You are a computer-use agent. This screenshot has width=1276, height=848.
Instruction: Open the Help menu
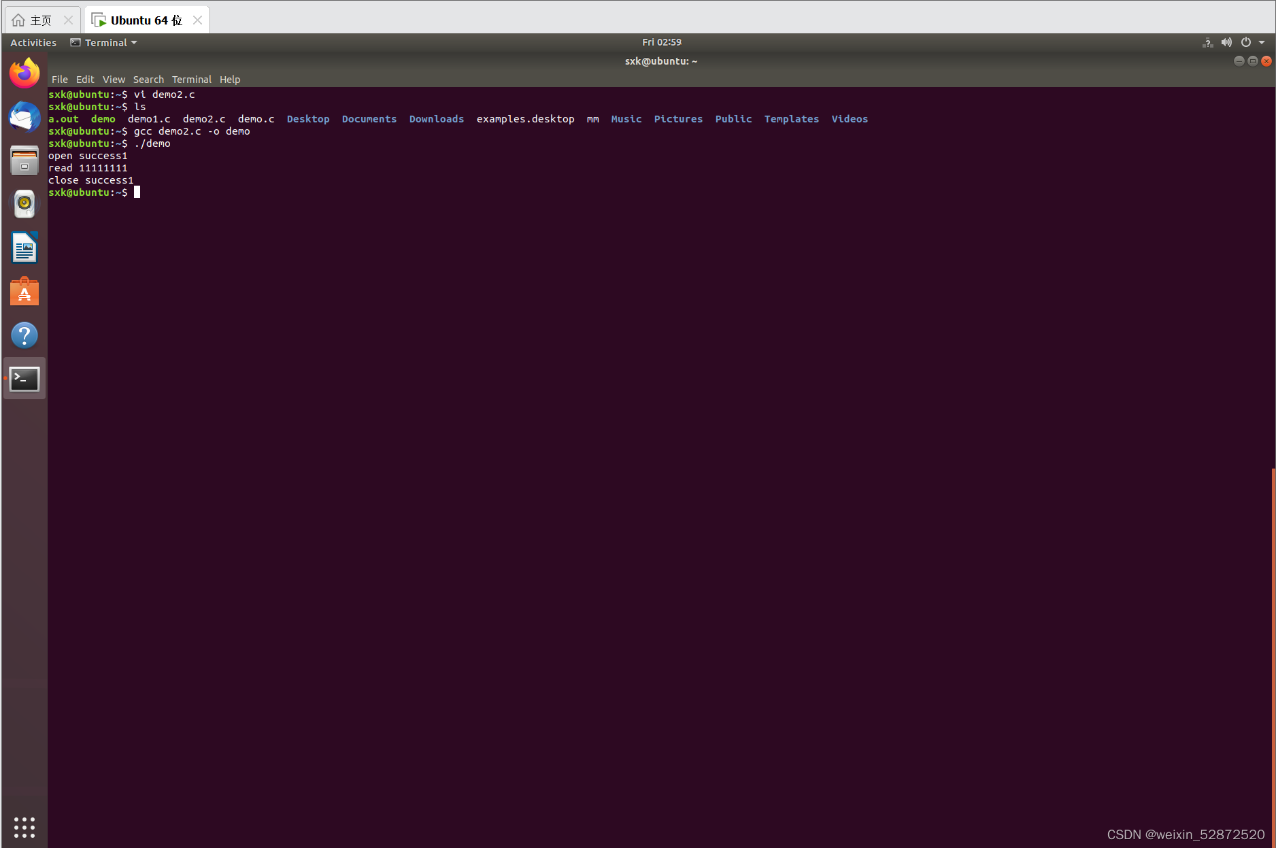(230, 80)
